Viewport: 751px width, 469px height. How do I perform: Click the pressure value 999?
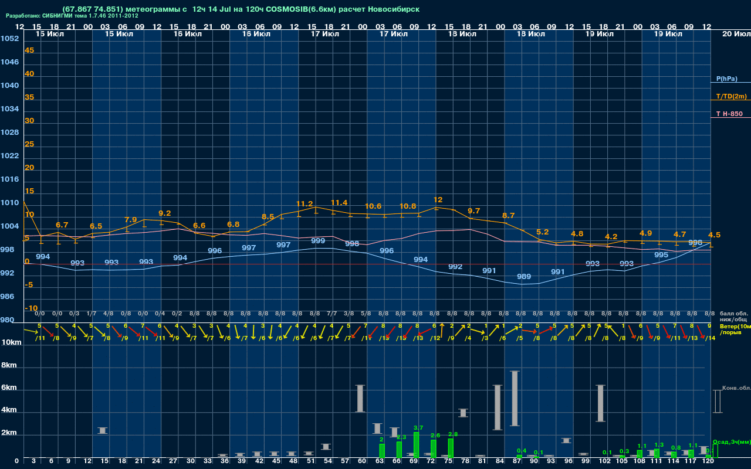318,241
